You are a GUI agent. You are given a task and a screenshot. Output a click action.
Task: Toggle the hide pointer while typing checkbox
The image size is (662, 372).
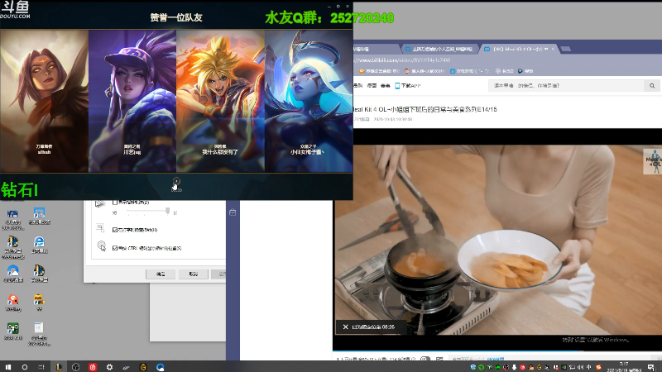point(115,230)
